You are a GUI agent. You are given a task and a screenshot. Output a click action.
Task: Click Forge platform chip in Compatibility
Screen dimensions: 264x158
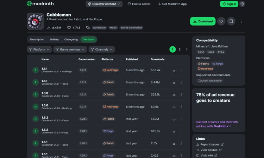pyautogui.click(x=218, y=64)
